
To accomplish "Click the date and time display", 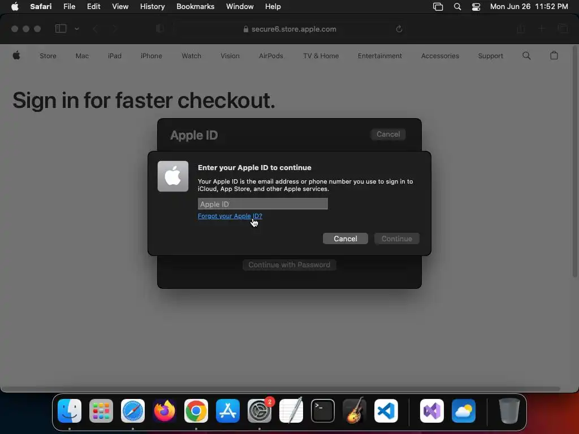I will click(x=529, y=6).
